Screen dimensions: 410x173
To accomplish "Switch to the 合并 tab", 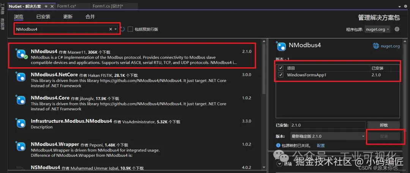I will tap(90, 17).
